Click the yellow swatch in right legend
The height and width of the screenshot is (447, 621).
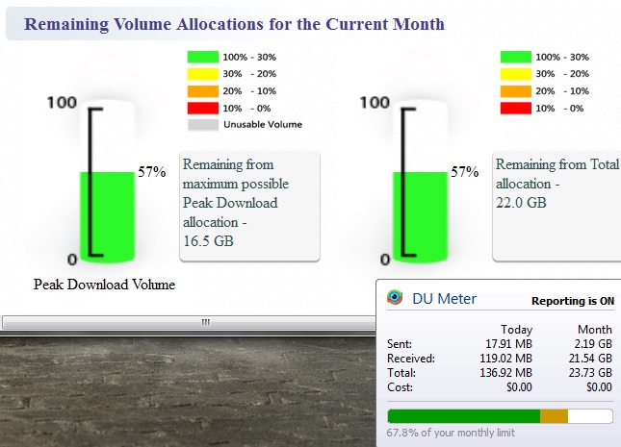tap(516, 74)
